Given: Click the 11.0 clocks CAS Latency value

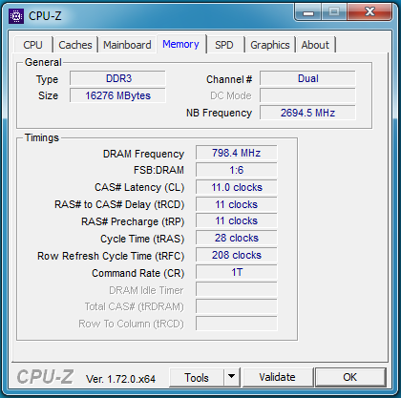Looking at the screenshot, I should coord(237,187).
